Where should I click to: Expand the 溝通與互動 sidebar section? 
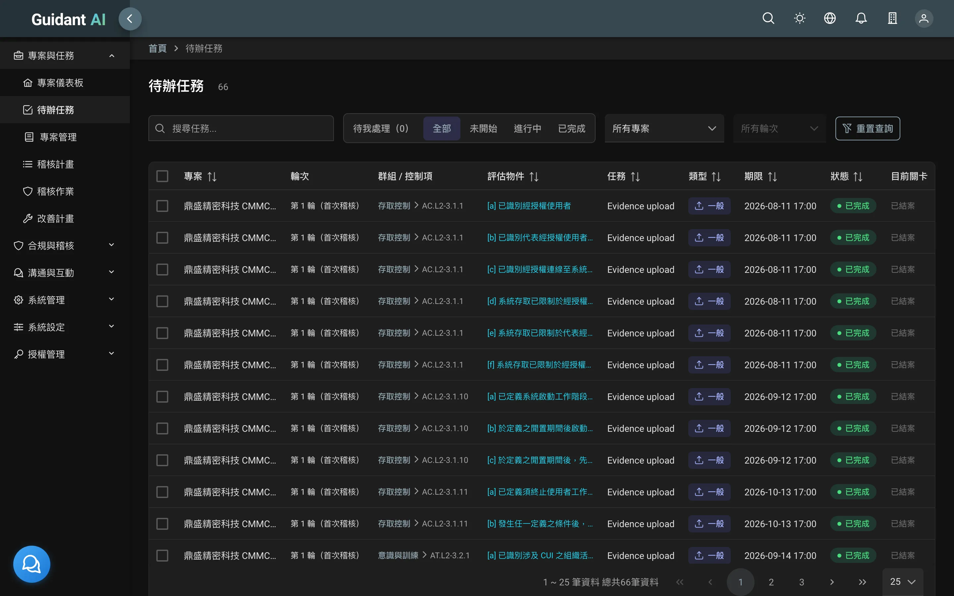(65, 273)
